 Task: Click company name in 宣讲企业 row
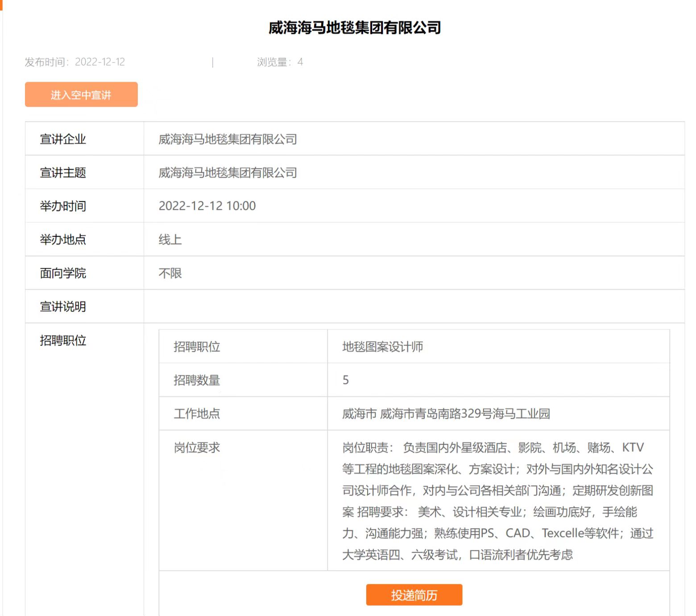(x=228, y=139)
